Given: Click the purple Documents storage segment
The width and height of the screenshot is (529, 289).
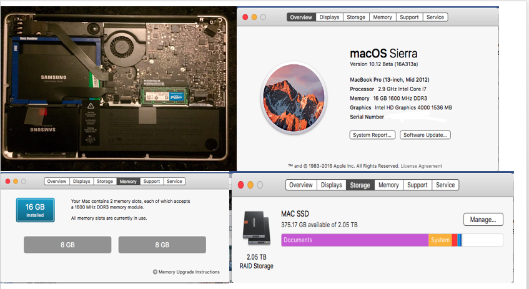Looking at the screenshot, I should [x=355, y=240].
